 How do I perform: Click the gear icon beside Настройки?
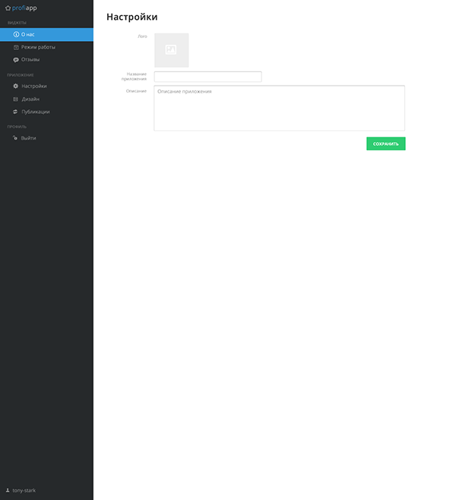coord(15,86)
